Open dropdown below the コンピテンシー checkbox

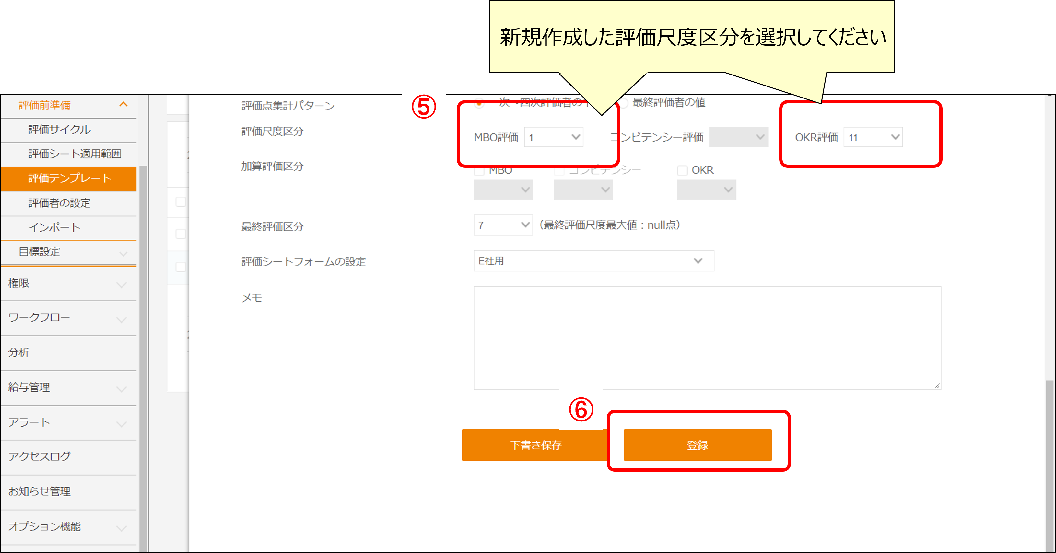[x=583, y=190]
